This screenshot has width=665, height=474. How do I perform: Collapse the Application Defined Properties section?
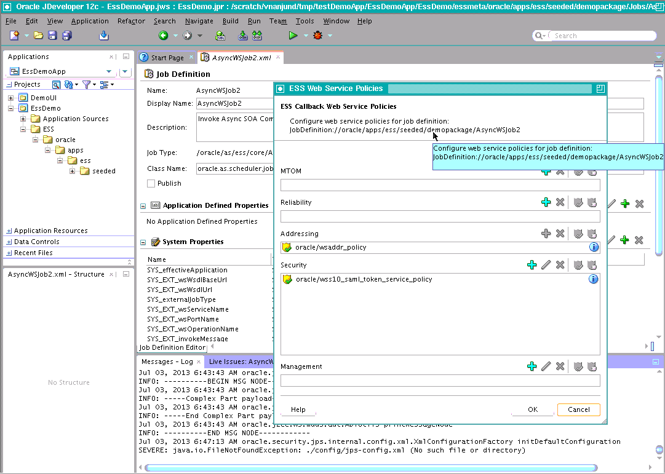[x=143, y=206]
